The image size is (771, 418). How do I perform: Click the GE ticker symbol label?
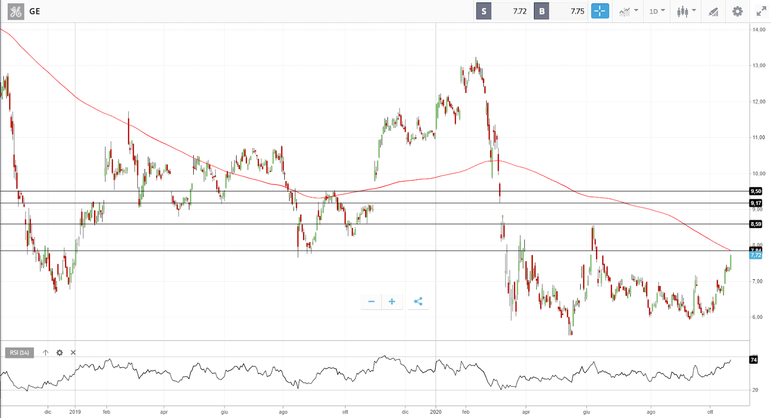coord(35,12)
